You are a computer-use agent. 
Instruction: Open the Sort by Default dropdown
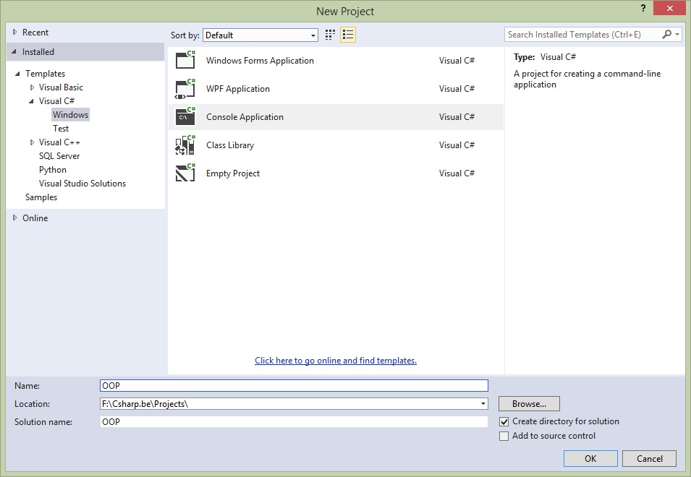coord(260,35)
